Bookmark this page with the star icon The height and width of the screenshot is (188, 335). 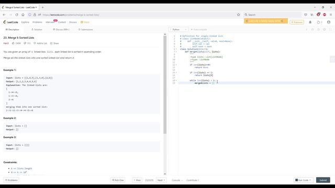(x=239, y=15)
